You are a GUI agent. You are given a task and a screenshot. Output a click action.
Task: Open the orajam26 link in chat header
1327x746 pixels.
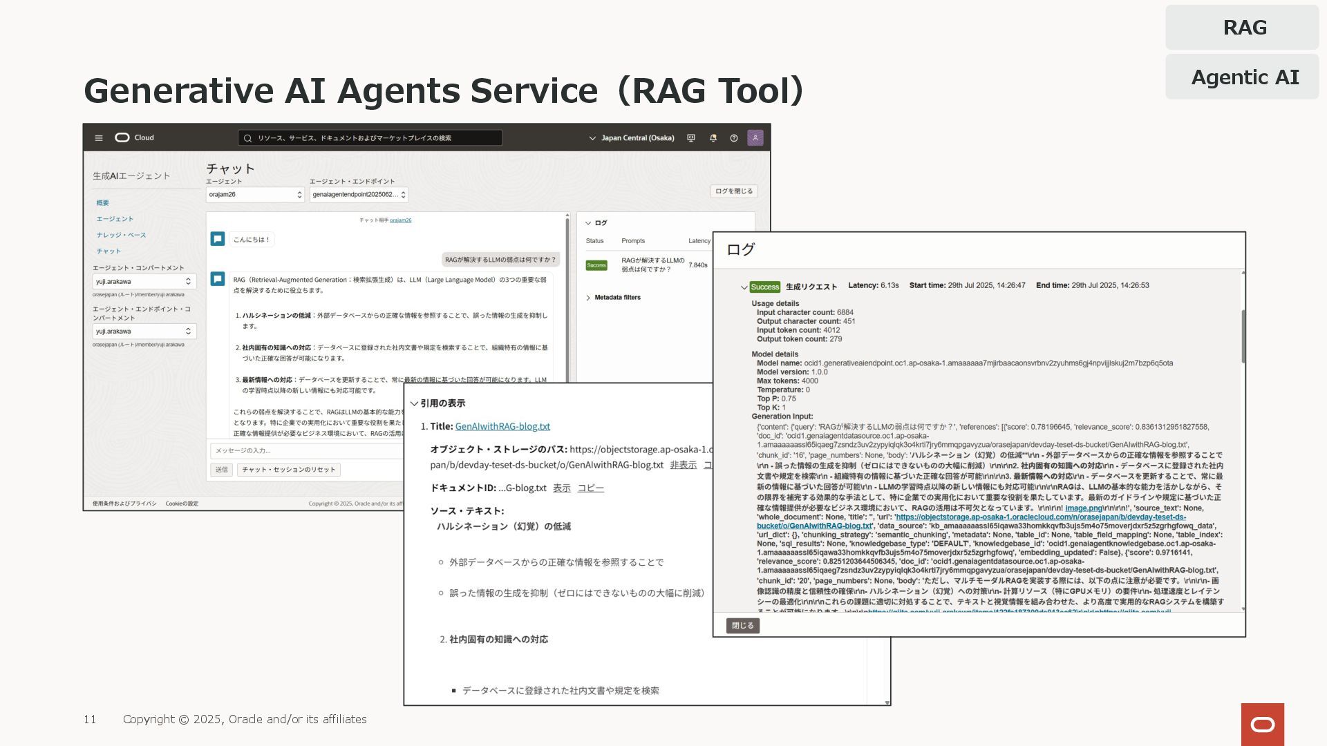click(400, 220)
